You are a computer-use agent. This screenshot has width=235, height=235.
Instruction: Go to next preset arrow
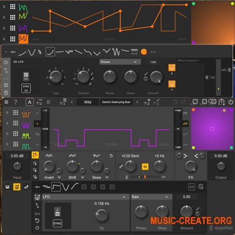pos(137,102)
